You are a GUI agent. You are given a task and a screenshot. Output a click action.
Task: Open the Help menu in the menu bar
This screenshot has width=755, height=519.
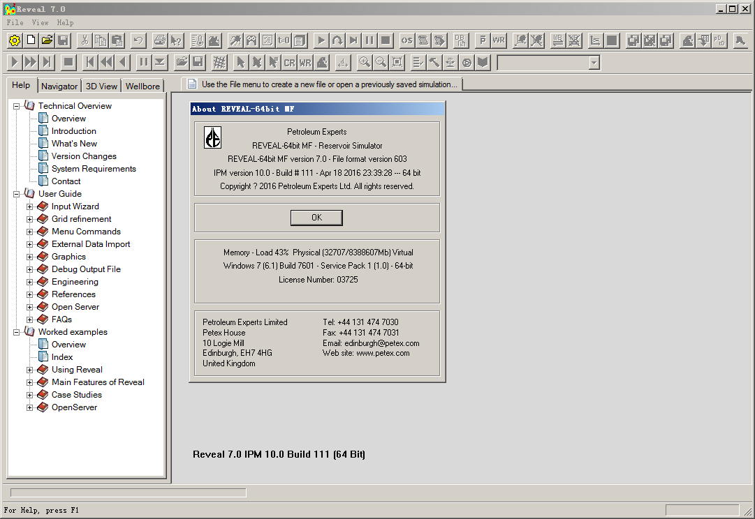(x=65, y=22)
